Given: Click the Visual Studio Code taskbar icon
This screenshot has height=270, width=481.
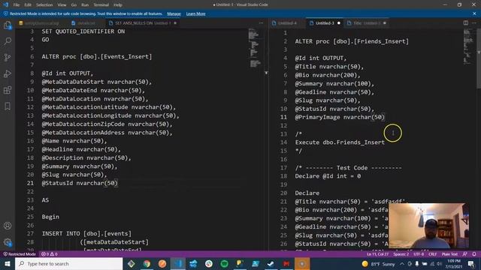Looking at the screenshot, I should 178,263.
